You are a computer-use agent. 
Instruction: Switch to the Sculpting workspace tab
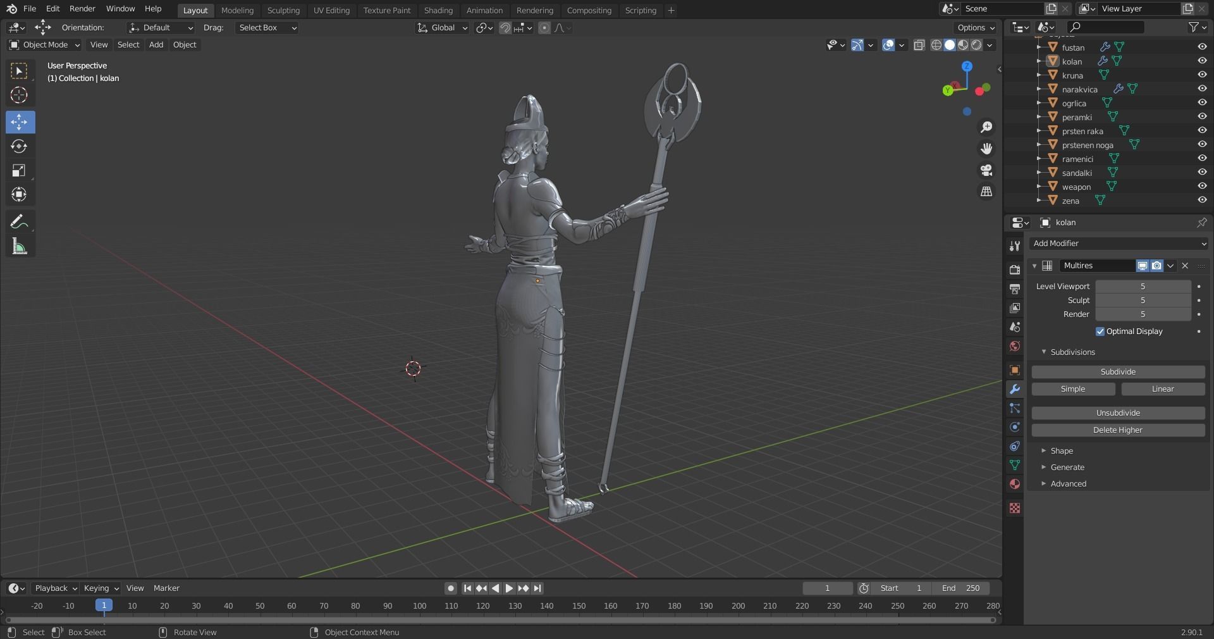coord(283,10)
